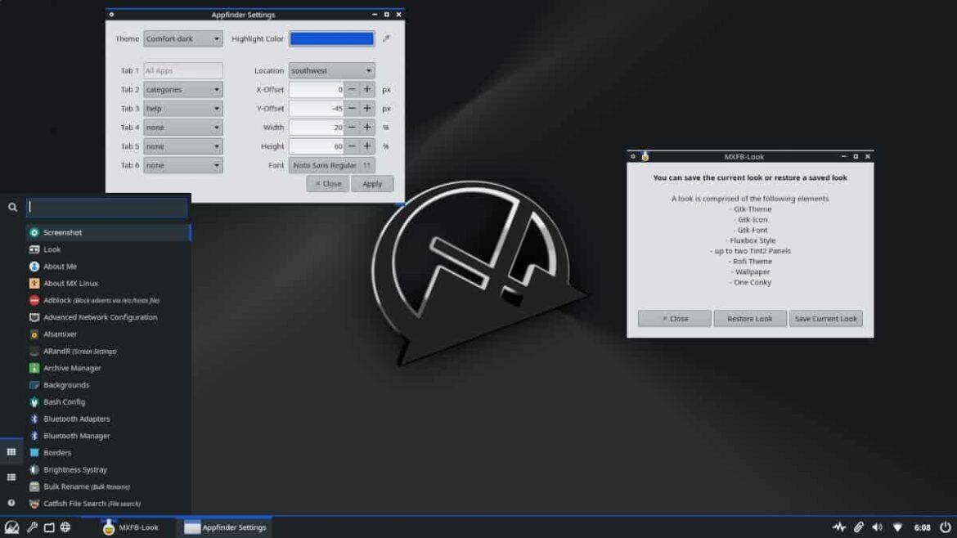Select the eyedropper next to Highlight Color
This screenshot has height=538, width=957.
(385, 38)
